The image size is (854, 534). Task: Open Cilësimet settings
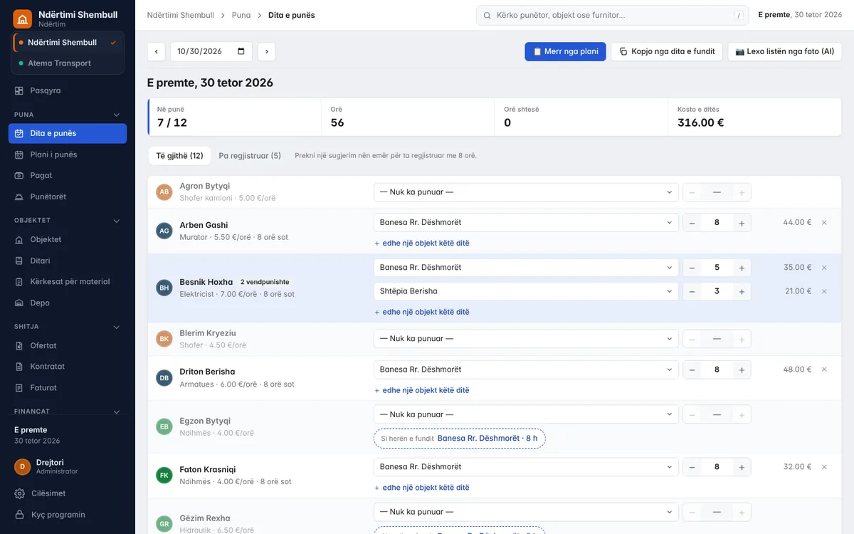[68, 493]
